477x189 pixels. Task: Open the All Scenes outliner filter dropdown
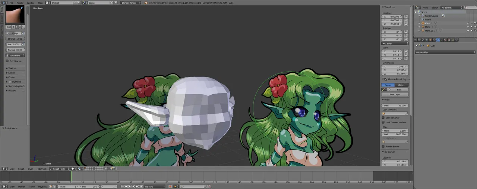coord(451,7)
